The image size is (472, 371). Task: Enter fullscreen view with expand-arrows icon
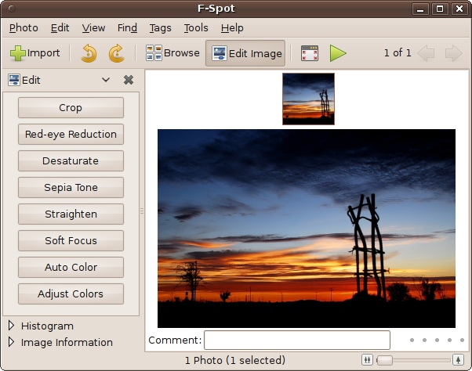(x=310, y=53)
